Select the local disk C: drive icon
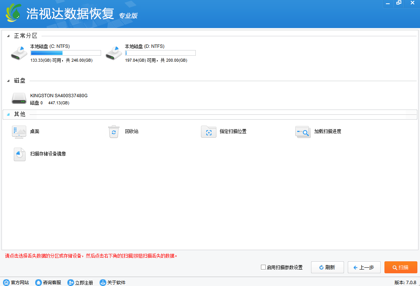The image size is (420, 286). [x=19, y=53]
